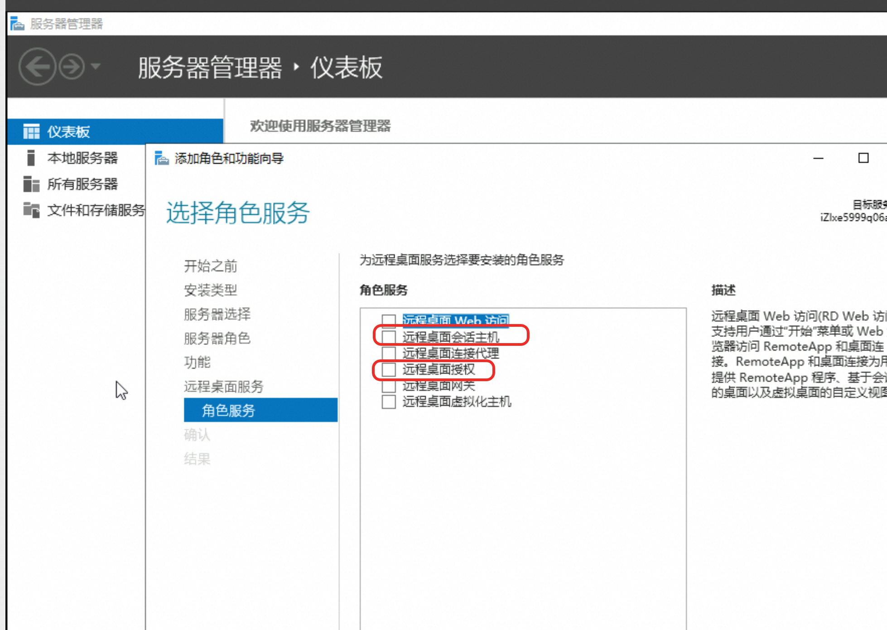
Task: Click the All Servers (所有服务器) icon
Action: 31,184
